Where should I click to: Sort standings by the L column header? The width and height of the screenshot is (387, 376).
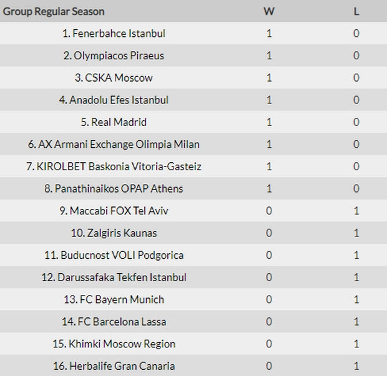pyautogui.click(x=356, y=11)
